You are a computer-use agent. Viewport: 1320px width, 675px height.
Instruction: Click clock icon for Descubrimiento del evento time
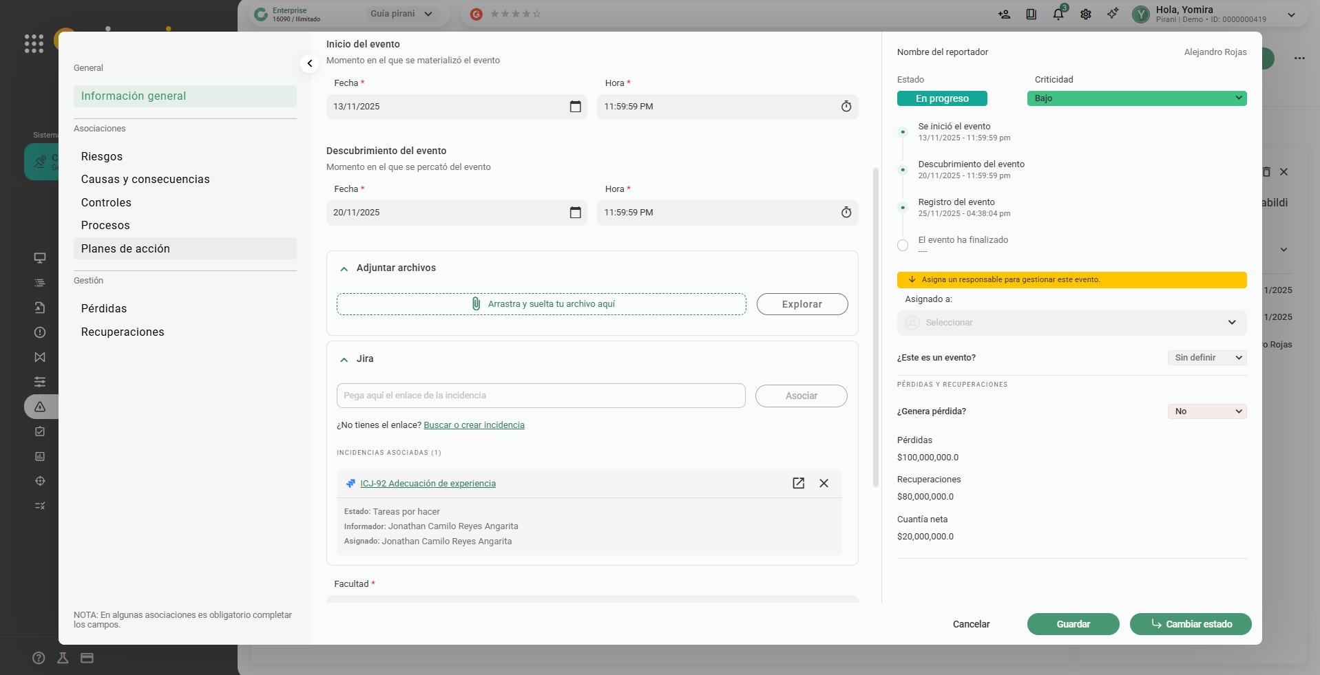[846, 213]
